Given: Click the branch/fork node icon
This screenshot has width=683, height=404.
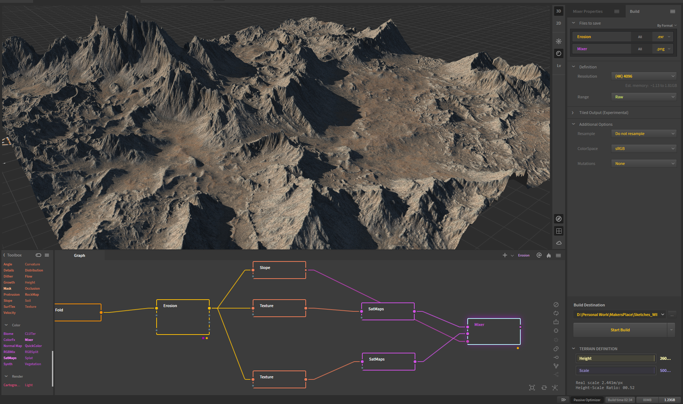Looking at the screenshot, I should tap(556, 366).
